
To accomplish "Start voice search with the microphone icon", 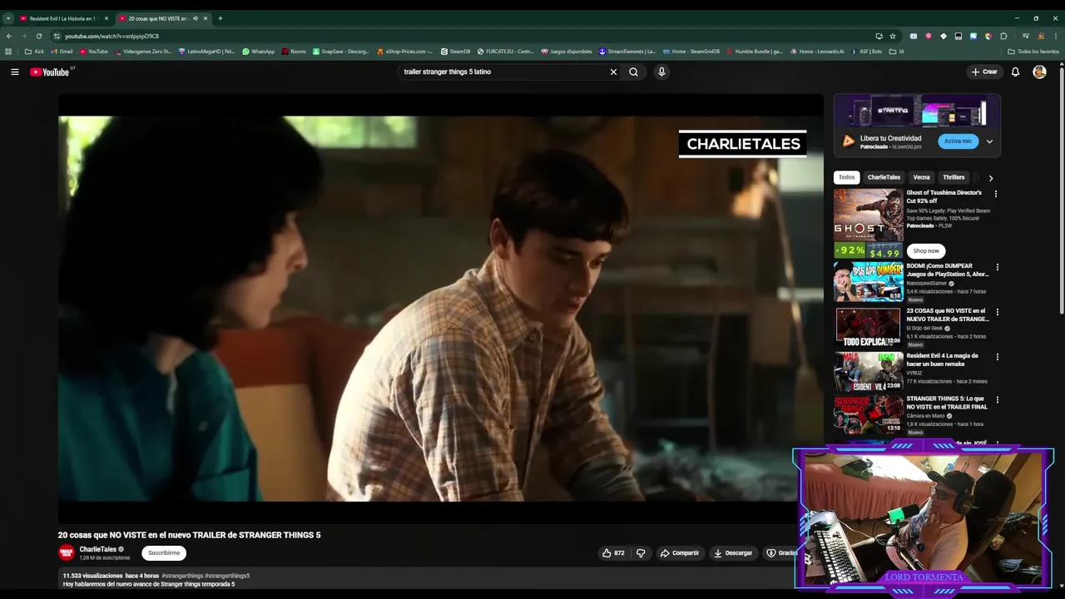I will [661, 72].
